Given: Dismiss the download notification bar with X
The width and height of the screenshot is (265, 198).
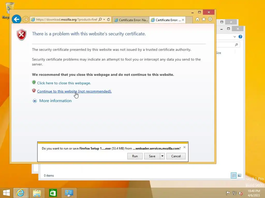Looking at the screenshot, I should [184, 147].
